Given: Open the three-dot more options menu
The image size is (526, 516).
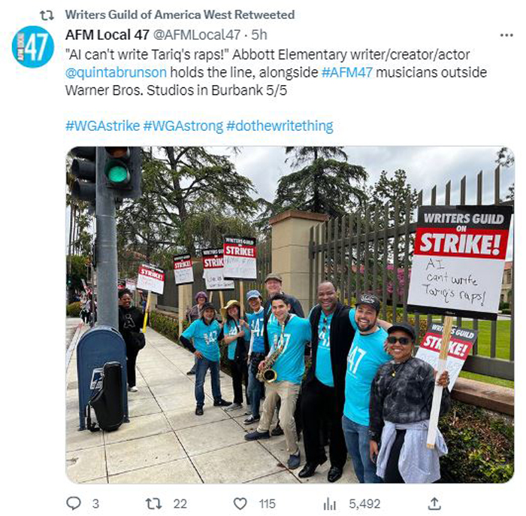Looking at the screenshot, I should (506, 35).
